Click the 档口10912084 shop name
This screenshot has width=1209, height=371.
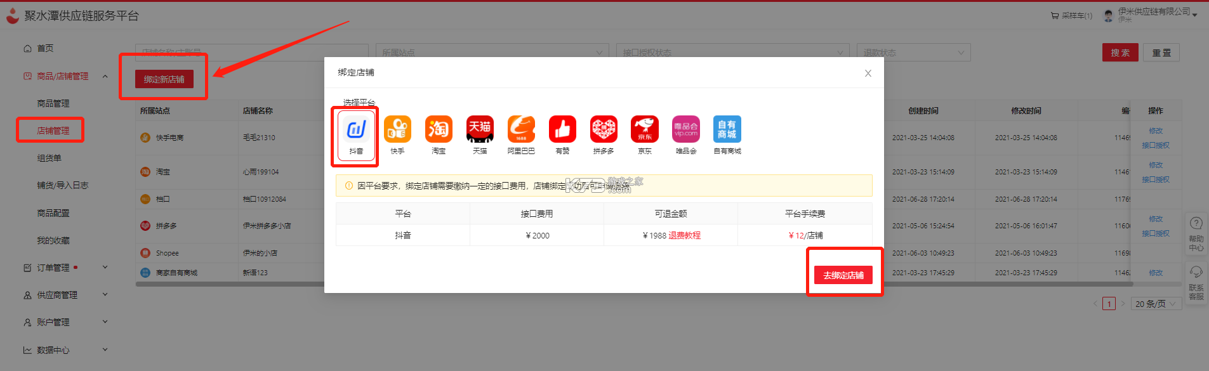coord(265,199)
